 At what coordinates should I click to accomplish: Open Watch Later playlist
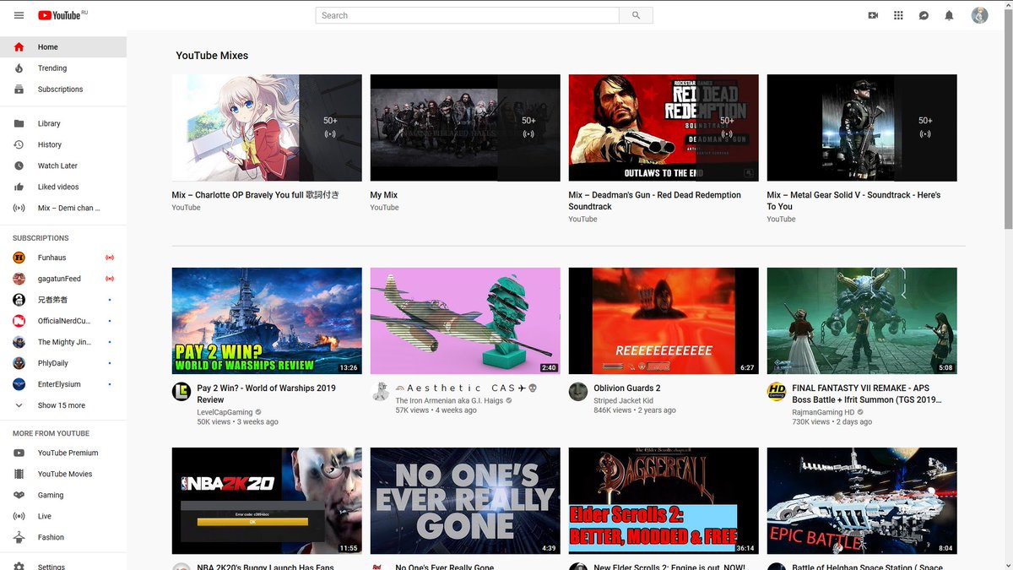point(63,166)
